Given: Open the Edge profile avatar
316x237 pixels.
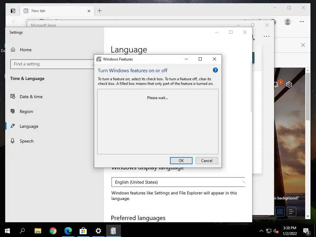Looking at the screenshot, I should pyautogui.click(x=288, y=22).
